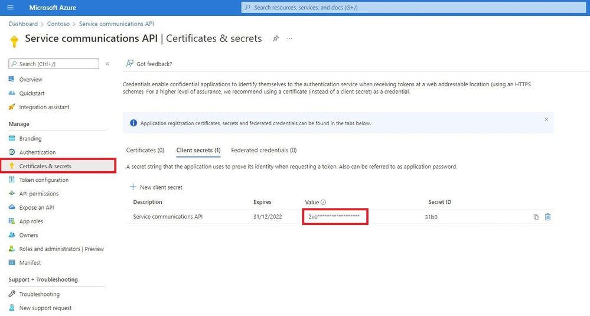Click the Expires column header
590x316 pixels.
pos(262,202)
